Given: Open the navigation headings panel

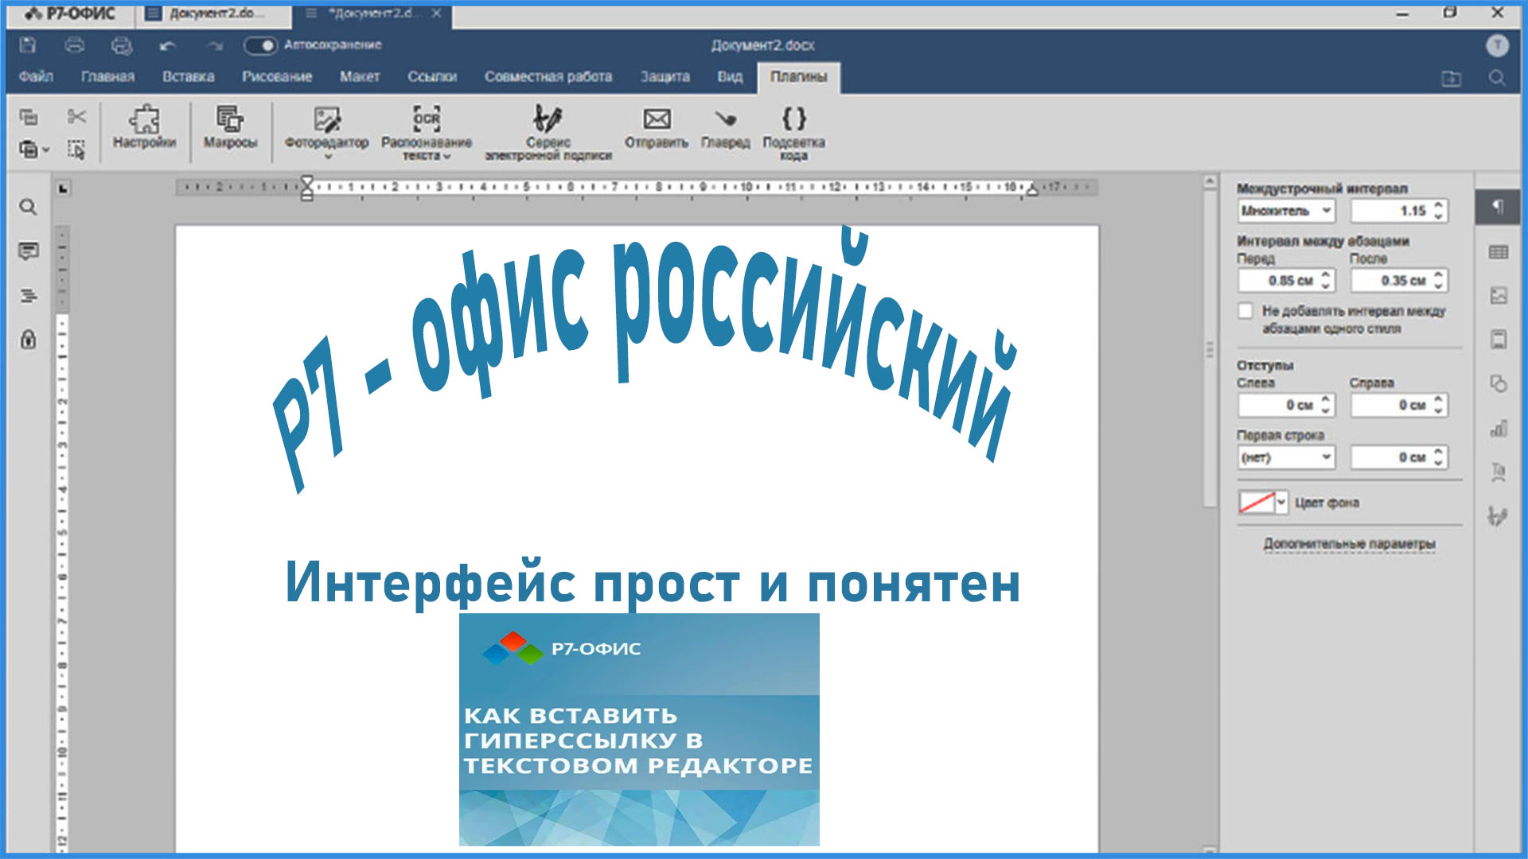Looking at the screenshot, I should coord(28,296).
